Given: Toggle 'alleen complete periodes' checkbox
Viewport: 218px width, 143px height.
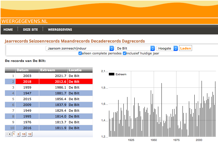Looking at the screenshot, I should click(80, 53).
